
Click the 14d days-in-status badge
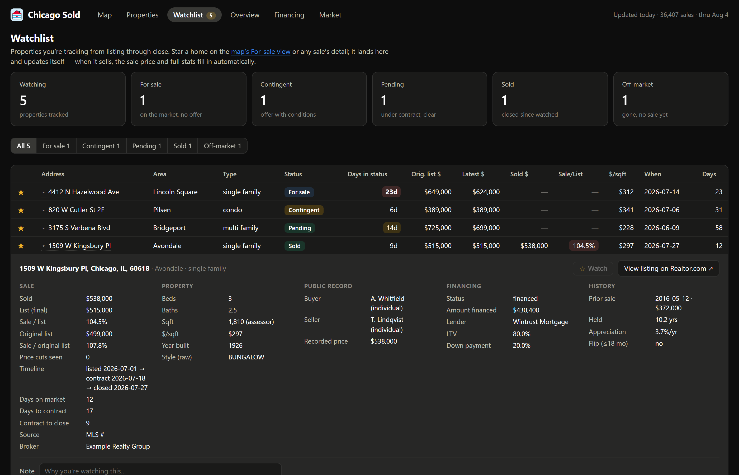coord(392,228)
